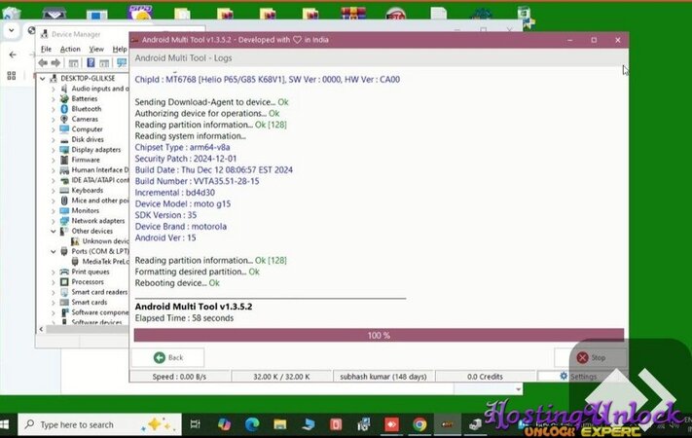Click the Cameras category icon
Image resolution: width=692 pixels, height=438 pixels.
64,119
